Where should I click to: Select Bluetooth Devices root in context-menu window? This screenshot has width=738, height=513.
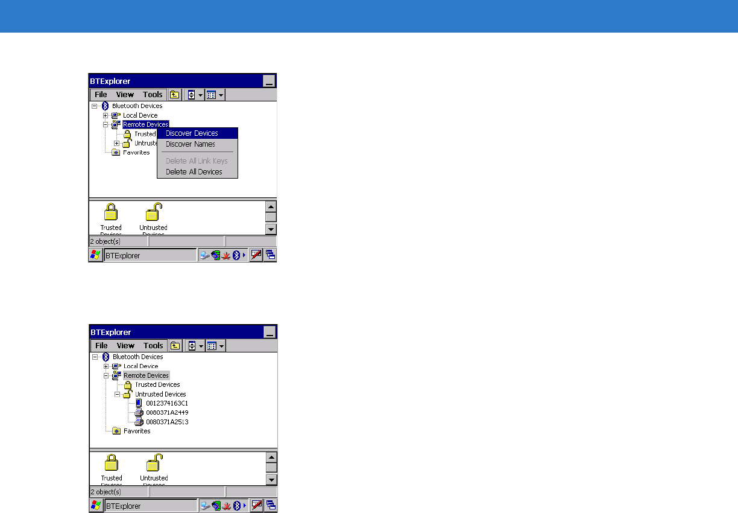[x=137, y=106]
